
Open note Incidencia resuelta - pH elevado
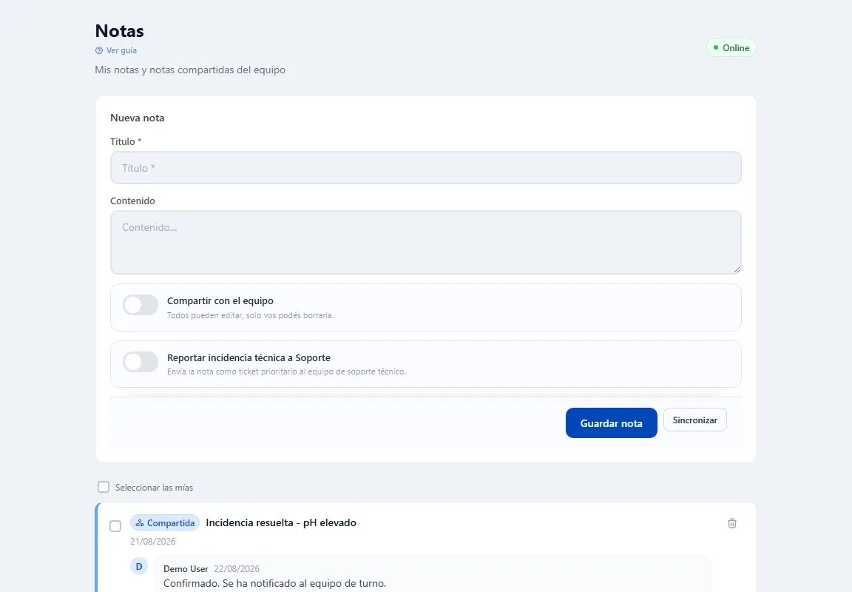pyautogui.click(x=281, y=523)
